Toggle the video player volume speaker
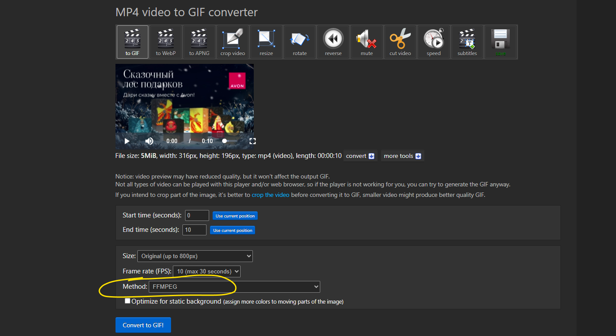Screen dimensions: 616x336 click(x=149, y=141)
